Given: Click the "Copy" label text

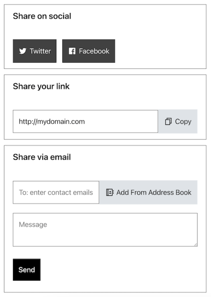Looking at the screenshot, I should click(183, 122).
